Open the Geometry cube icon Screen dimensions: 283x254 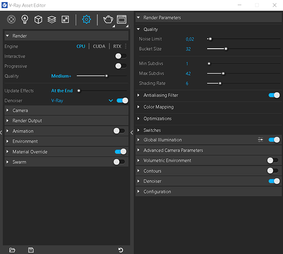pos(38,19)
